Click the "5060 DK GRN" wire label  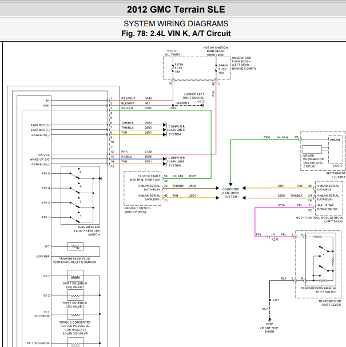tap(276, 137)
